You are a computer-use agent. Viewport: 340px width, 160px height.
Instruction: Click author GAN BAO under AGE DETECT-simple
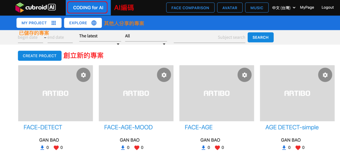coord(291,140)
